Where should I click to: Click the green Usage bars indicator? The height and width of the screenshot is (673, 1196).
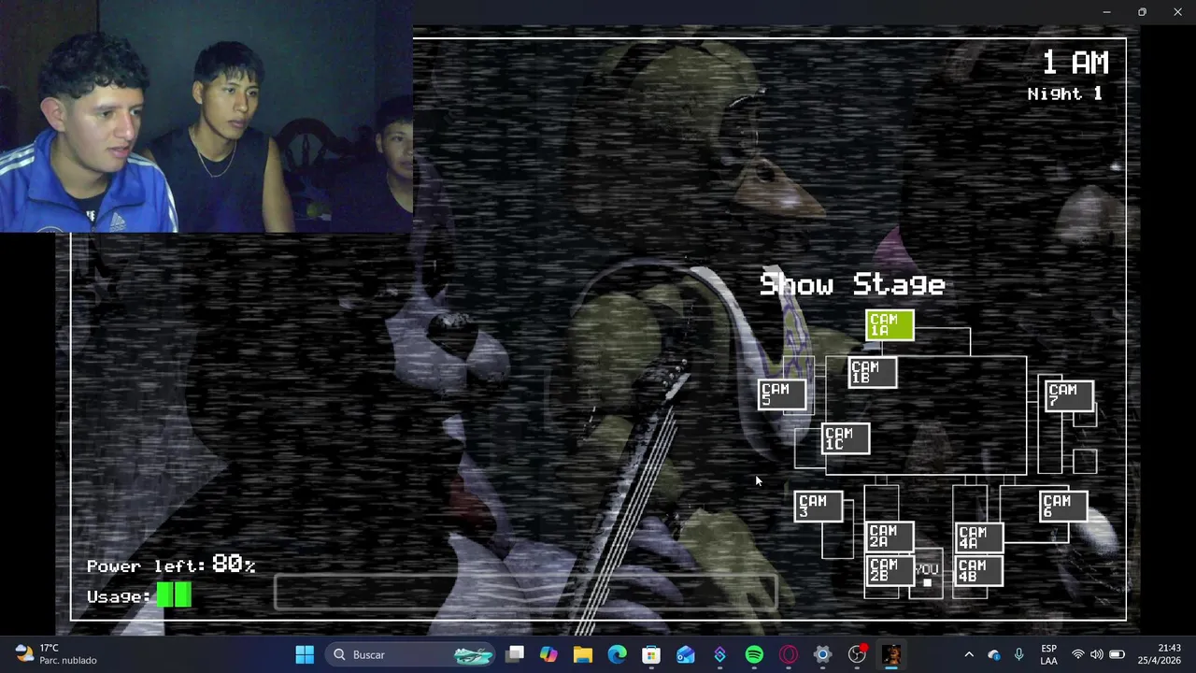pyautogui.click(x=174, y=595)
